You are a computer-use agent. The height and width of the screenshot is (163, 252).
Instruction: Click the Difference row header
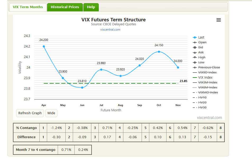(x=26, y=137)
